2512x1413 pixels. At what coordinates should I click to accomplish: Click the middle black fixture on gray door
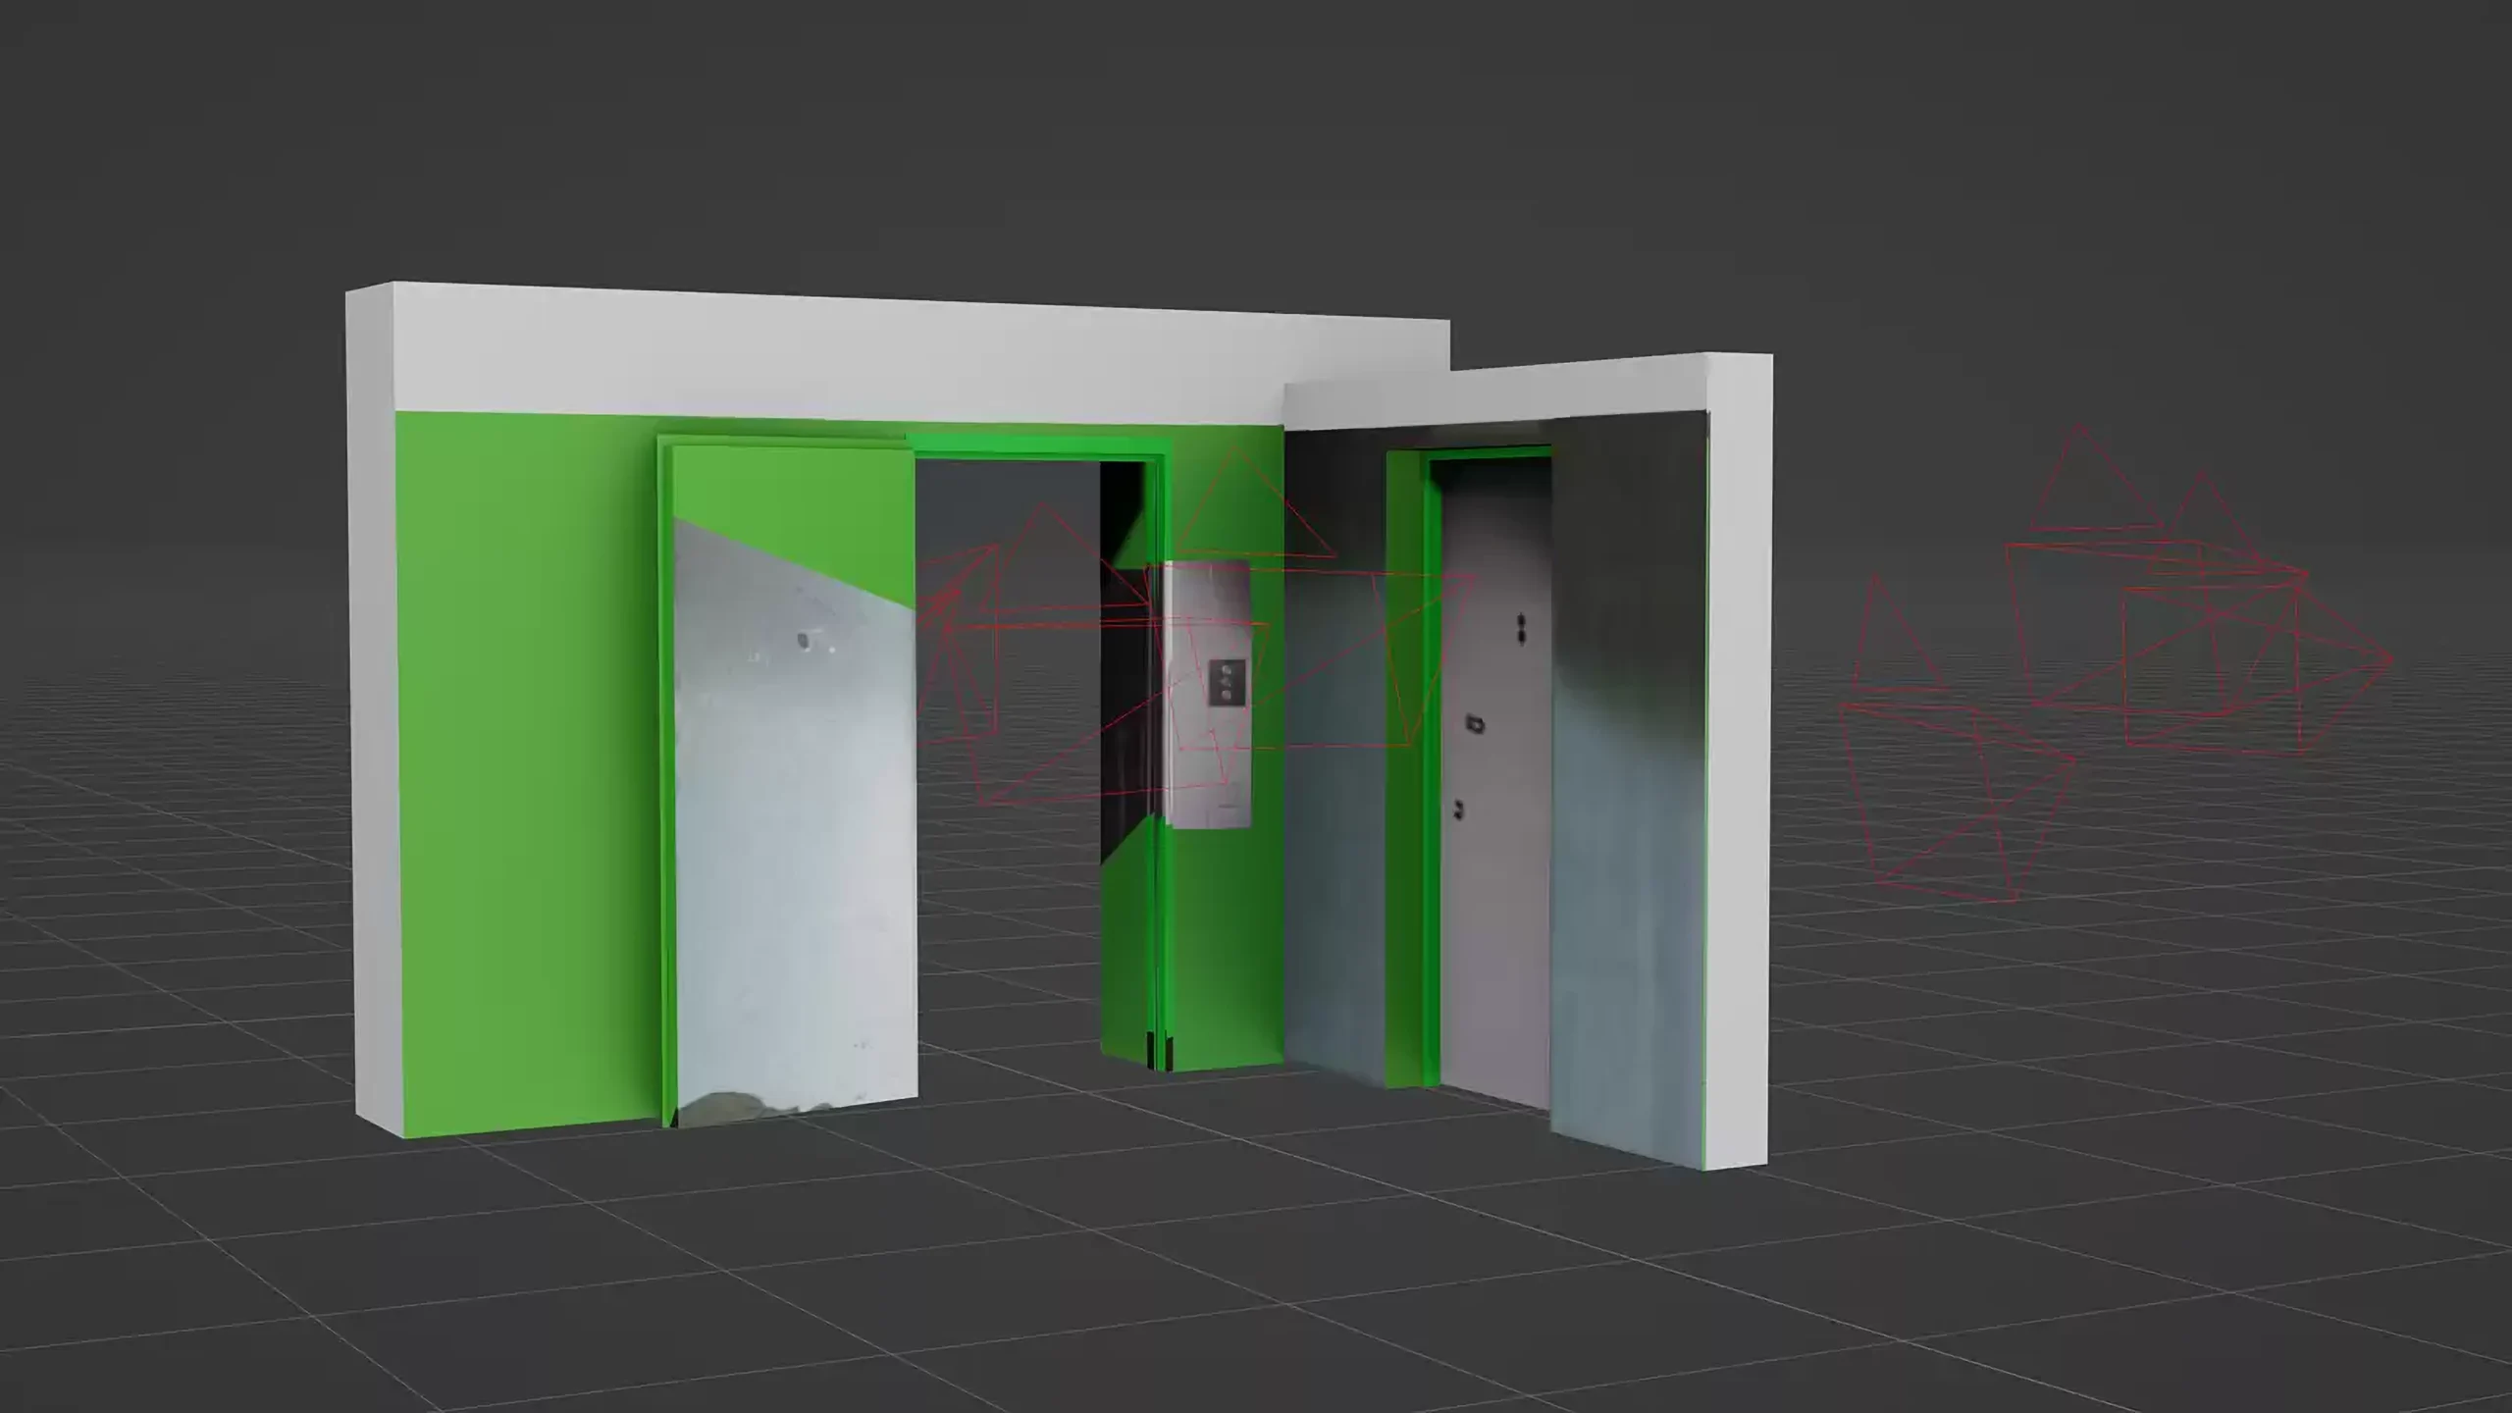[1475, 725]
